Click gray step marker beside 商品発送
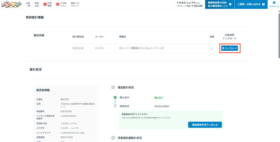 [115, 106]
